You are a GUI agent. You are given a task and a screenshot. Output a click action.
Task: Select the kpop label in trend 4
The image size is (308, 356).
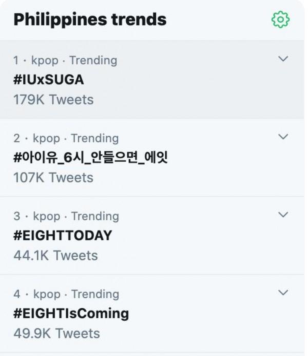click(x=47, y=294)
